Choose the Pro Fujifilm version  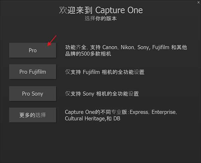(32, 72)
